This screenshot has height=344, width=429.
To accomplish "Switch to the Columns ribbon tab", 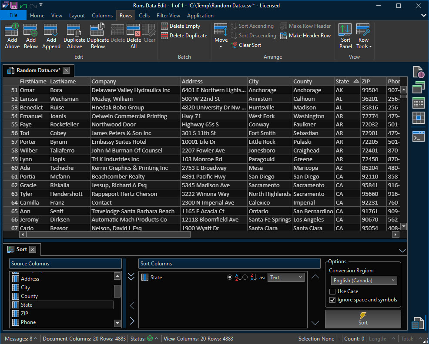I will coord(102,16).
